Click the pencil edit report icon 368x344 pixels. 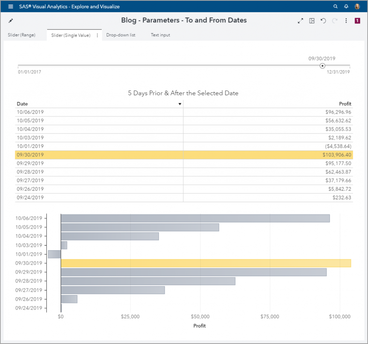coord(11,21)
